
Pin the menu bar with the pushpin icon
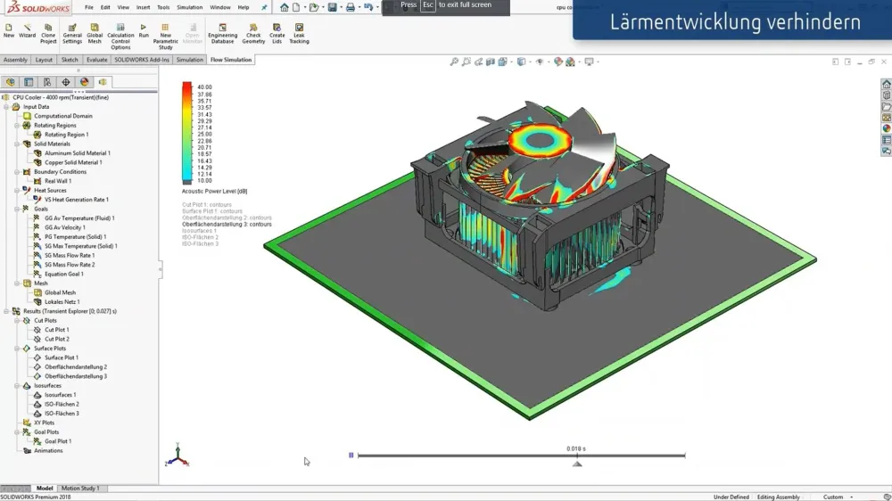tap(264, 7)
